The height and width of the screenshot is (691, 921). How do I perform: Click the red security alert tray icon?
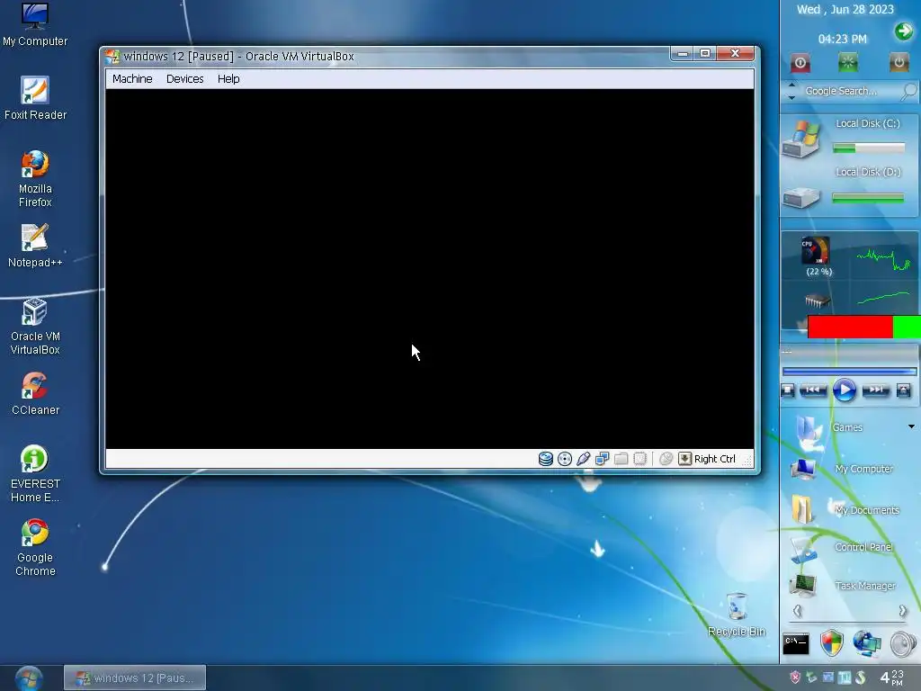795,678
